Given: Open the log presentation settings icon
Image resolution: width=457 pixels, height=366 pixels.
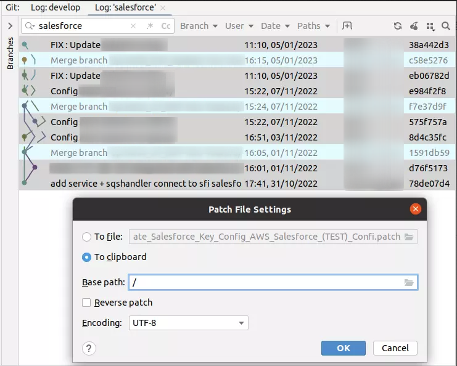Looking at the screenshot, I should 430,26.
